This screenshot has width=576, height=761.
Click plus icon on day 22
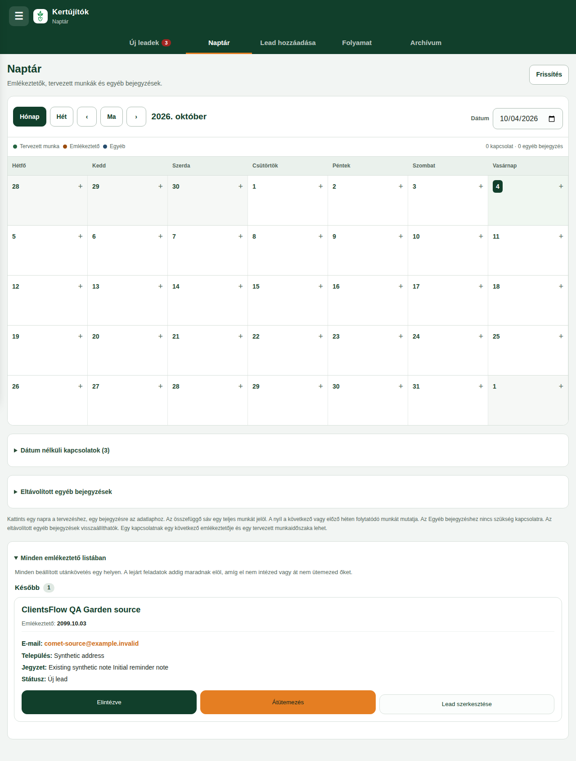click(321, 336)
